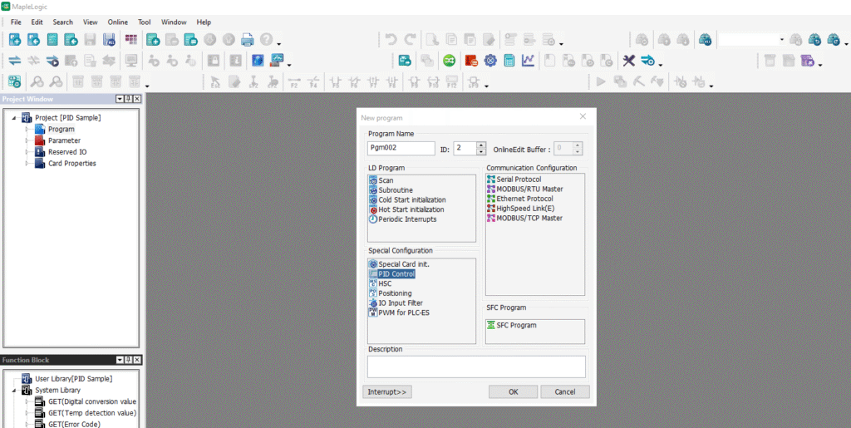The width and height of the screenshot is (851, 428).
Task: Click the teal diagram icon starting third toolbar row
Action: pos(15,81)
